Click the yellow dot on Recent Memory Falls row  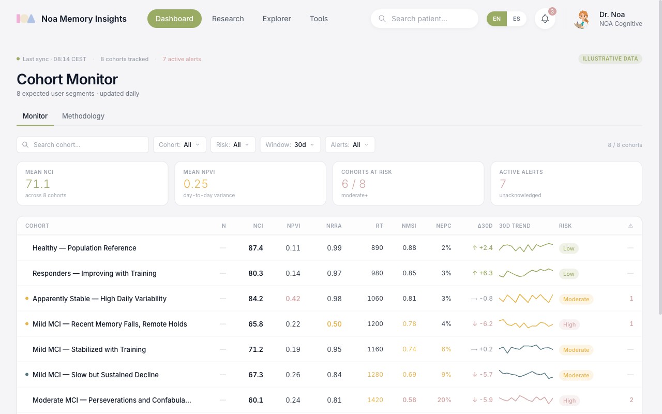tap(27, 324)
